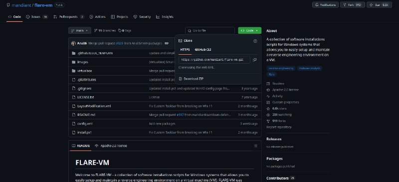Image resolution: width=399 pixels, height=182 pixels.
Task: Switch to GitHub CLI clone tab
Action: point(203,50)
